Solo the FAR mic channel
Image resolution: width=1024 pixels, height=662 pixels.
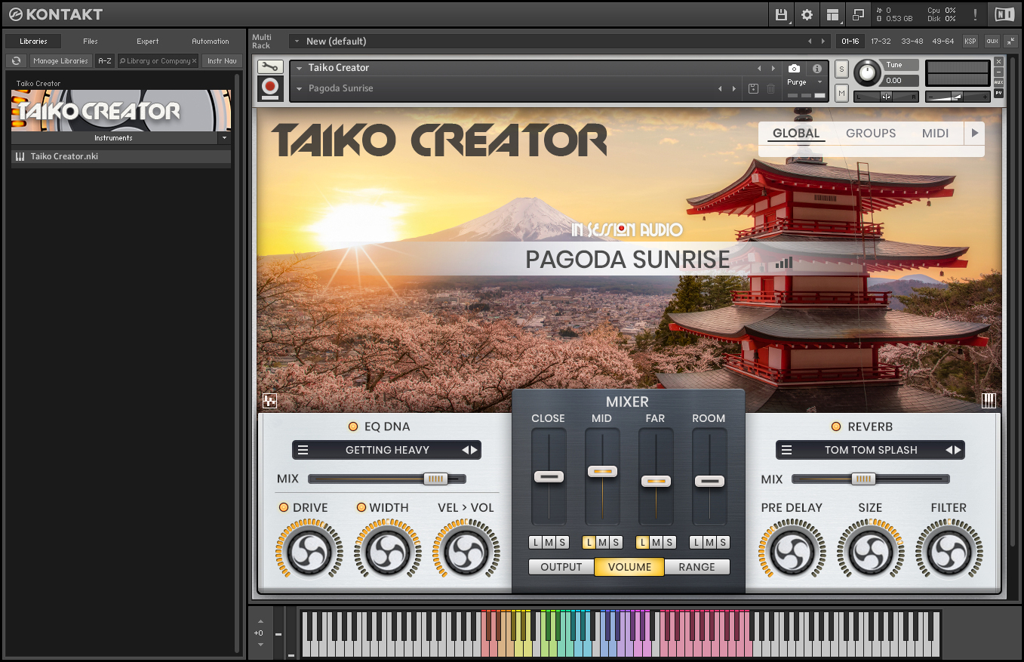pos(669,542)
